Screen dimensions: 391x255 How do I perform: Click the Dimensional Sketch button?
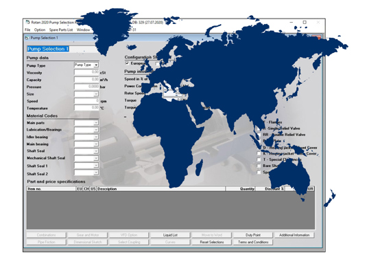(x=88, y=242)
